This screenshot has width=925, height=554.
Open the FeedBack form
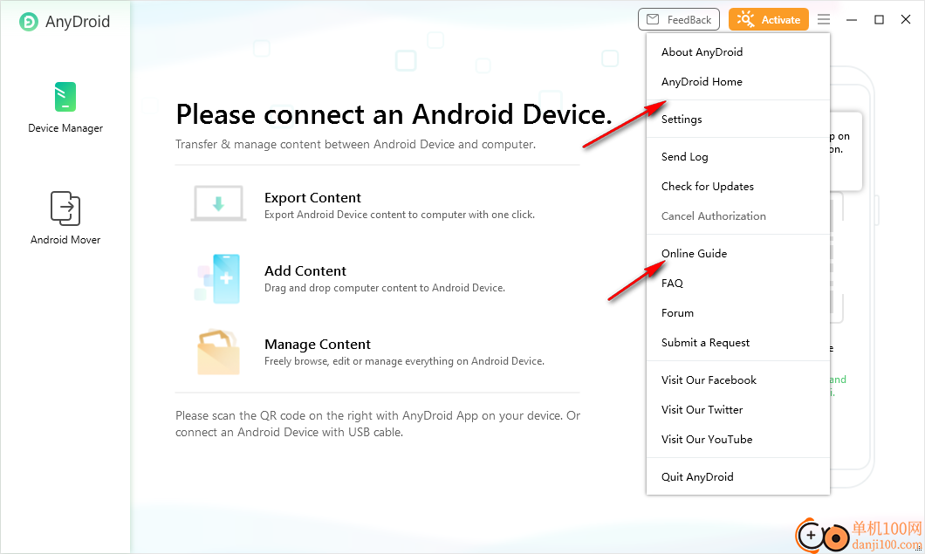679,19
